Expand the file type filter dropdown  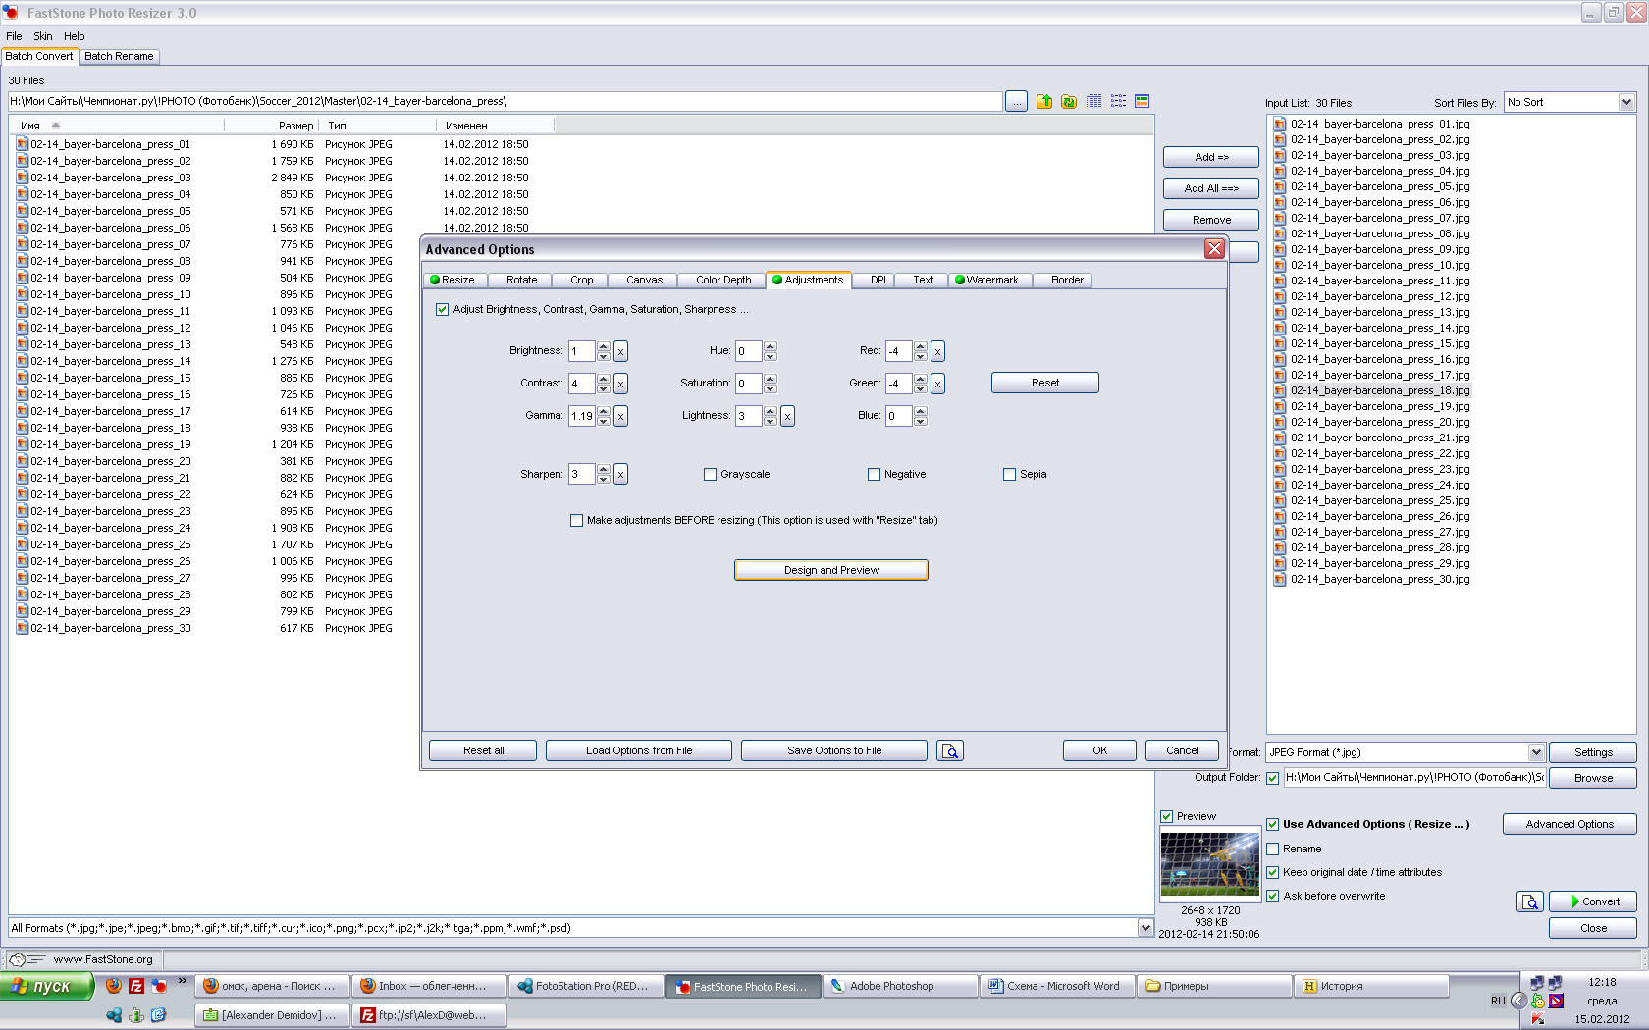pos(1144,927)
